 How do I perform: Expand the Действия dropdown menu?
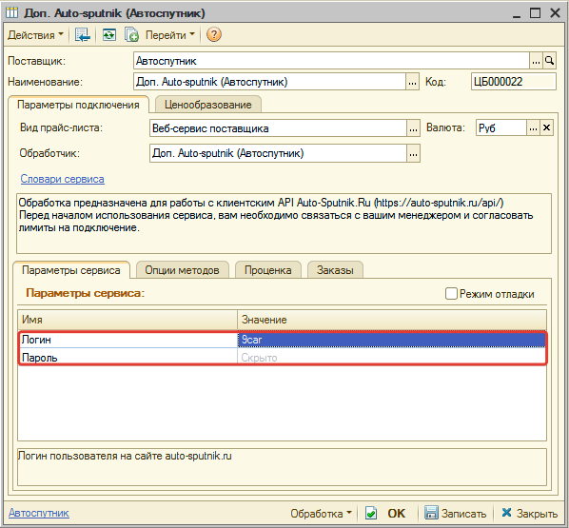(35, 35)
